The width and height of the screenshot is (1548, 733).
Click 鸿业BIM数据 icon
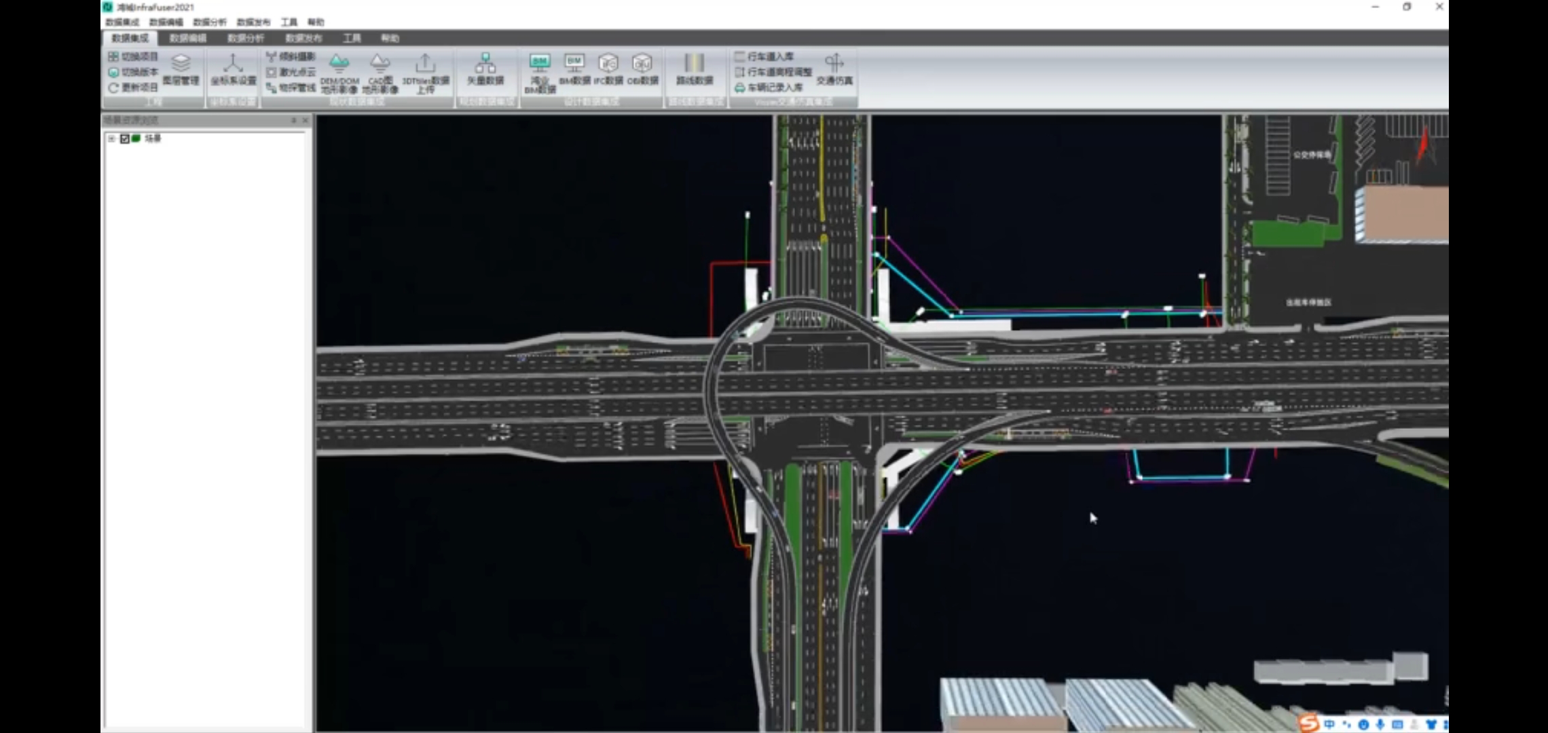click(540, 64)
